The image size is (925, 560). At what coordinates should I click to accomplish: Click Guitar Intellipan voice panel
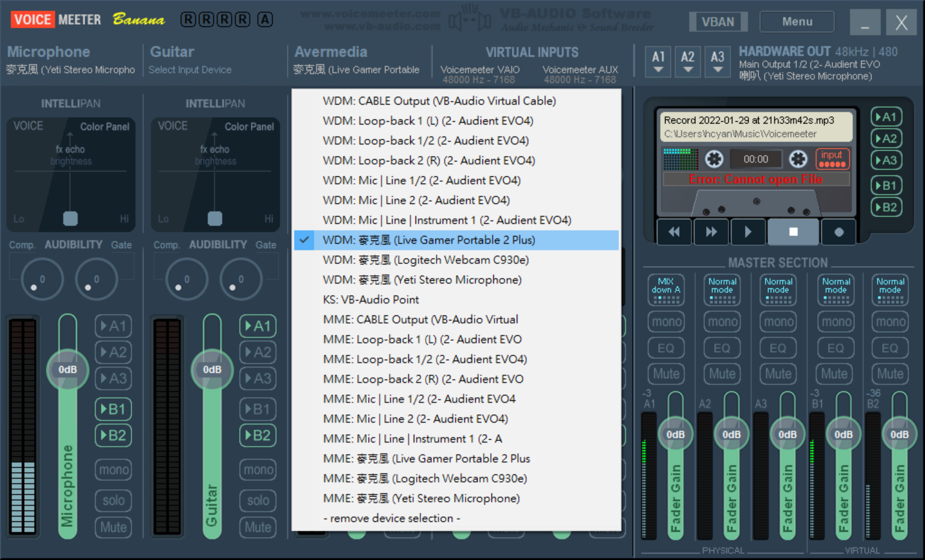(215, 175)
